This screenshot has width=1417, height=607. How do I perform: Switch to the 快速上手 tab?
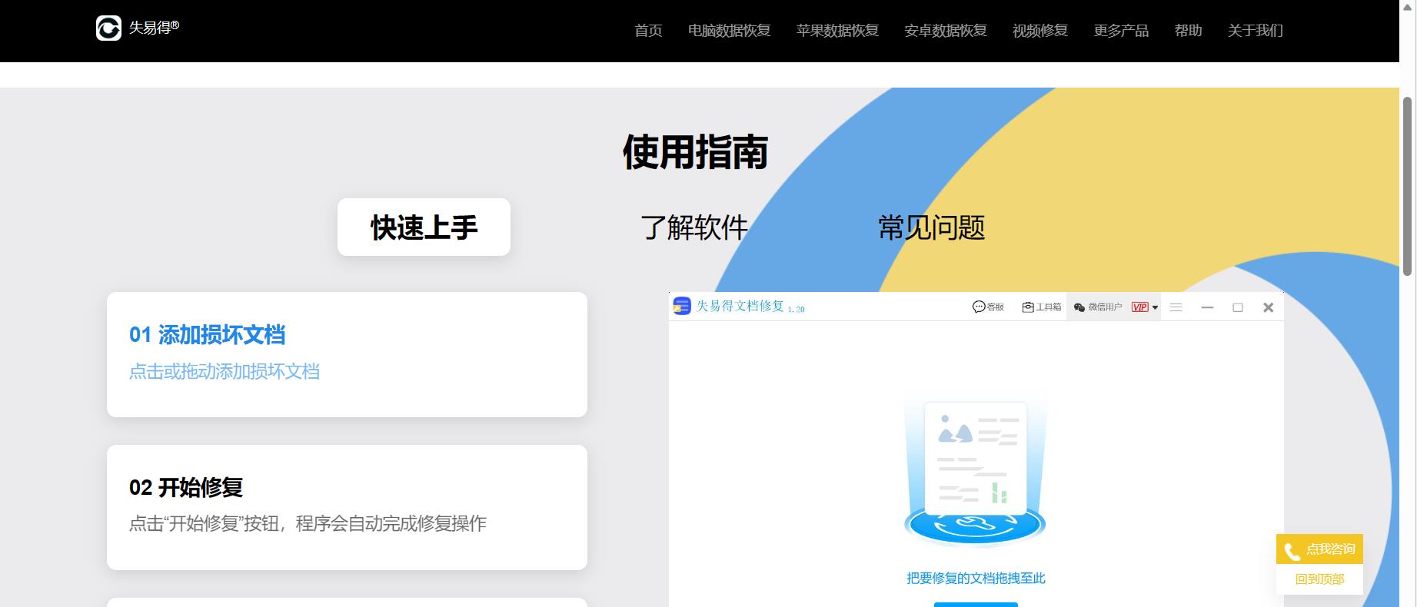click(424, 227)
